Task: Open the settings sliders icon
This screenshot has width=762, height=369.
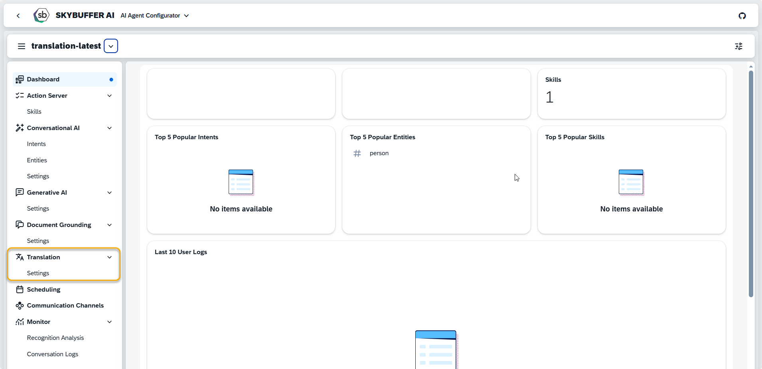Action: (x=738, y=46)
